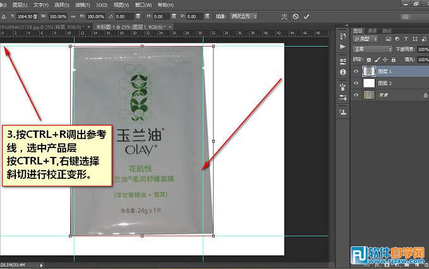This screenshot has height=269, width=429.
Task: Filter layers by shape layer icon
Action: tap(414, 39)
